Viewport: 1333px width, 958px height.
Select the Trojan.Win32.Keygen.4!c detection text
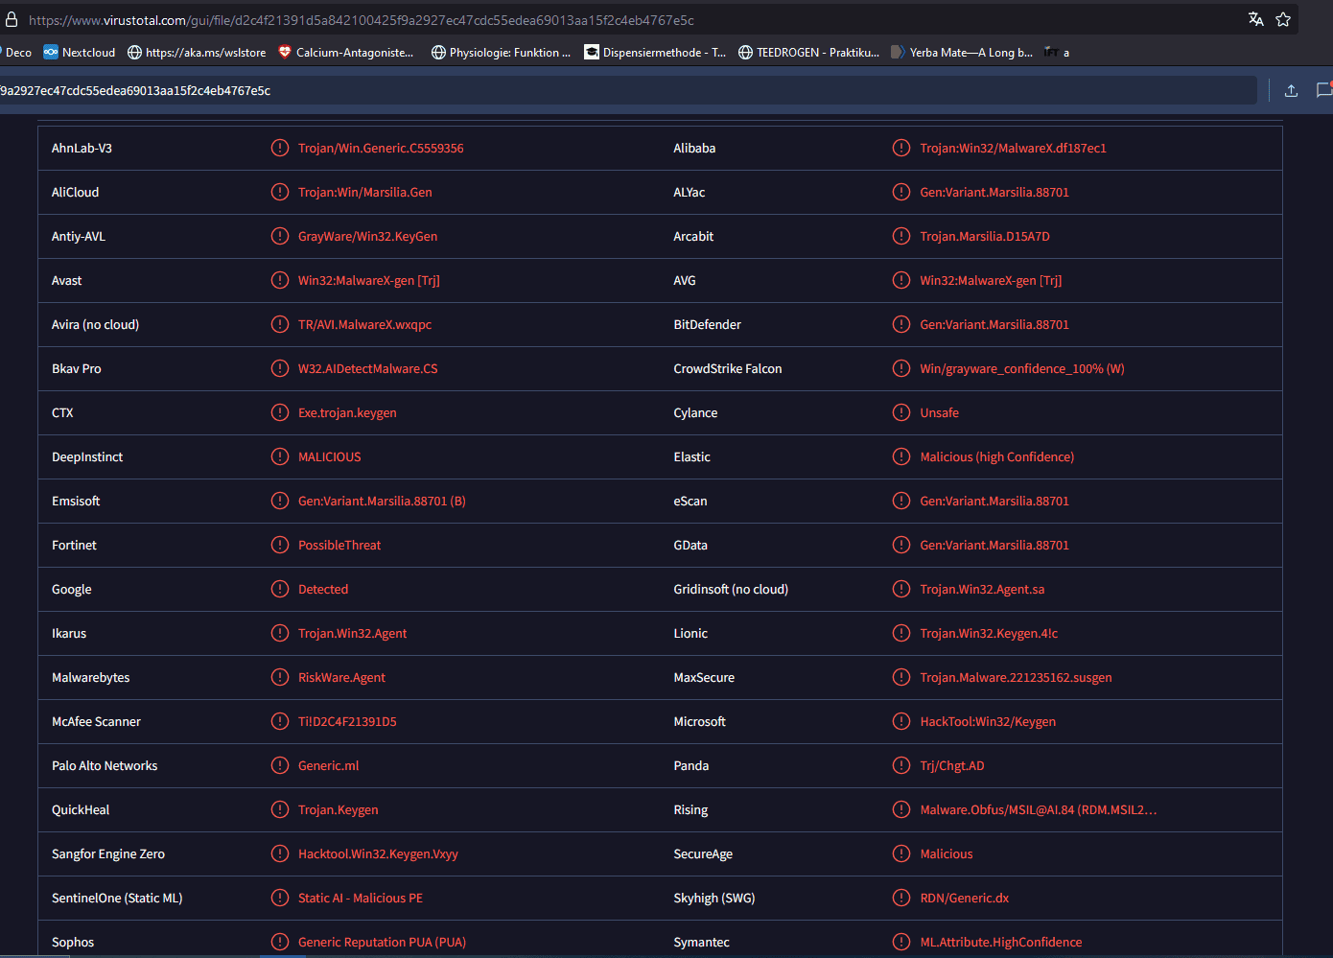click(x=989, y=633)
